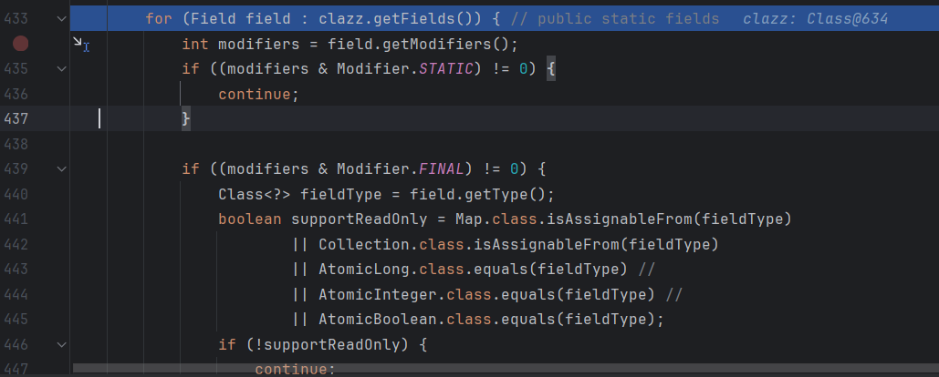Collapse the for loop at line 433
This screenshot has width=939, height=377.
coord(61,18)
